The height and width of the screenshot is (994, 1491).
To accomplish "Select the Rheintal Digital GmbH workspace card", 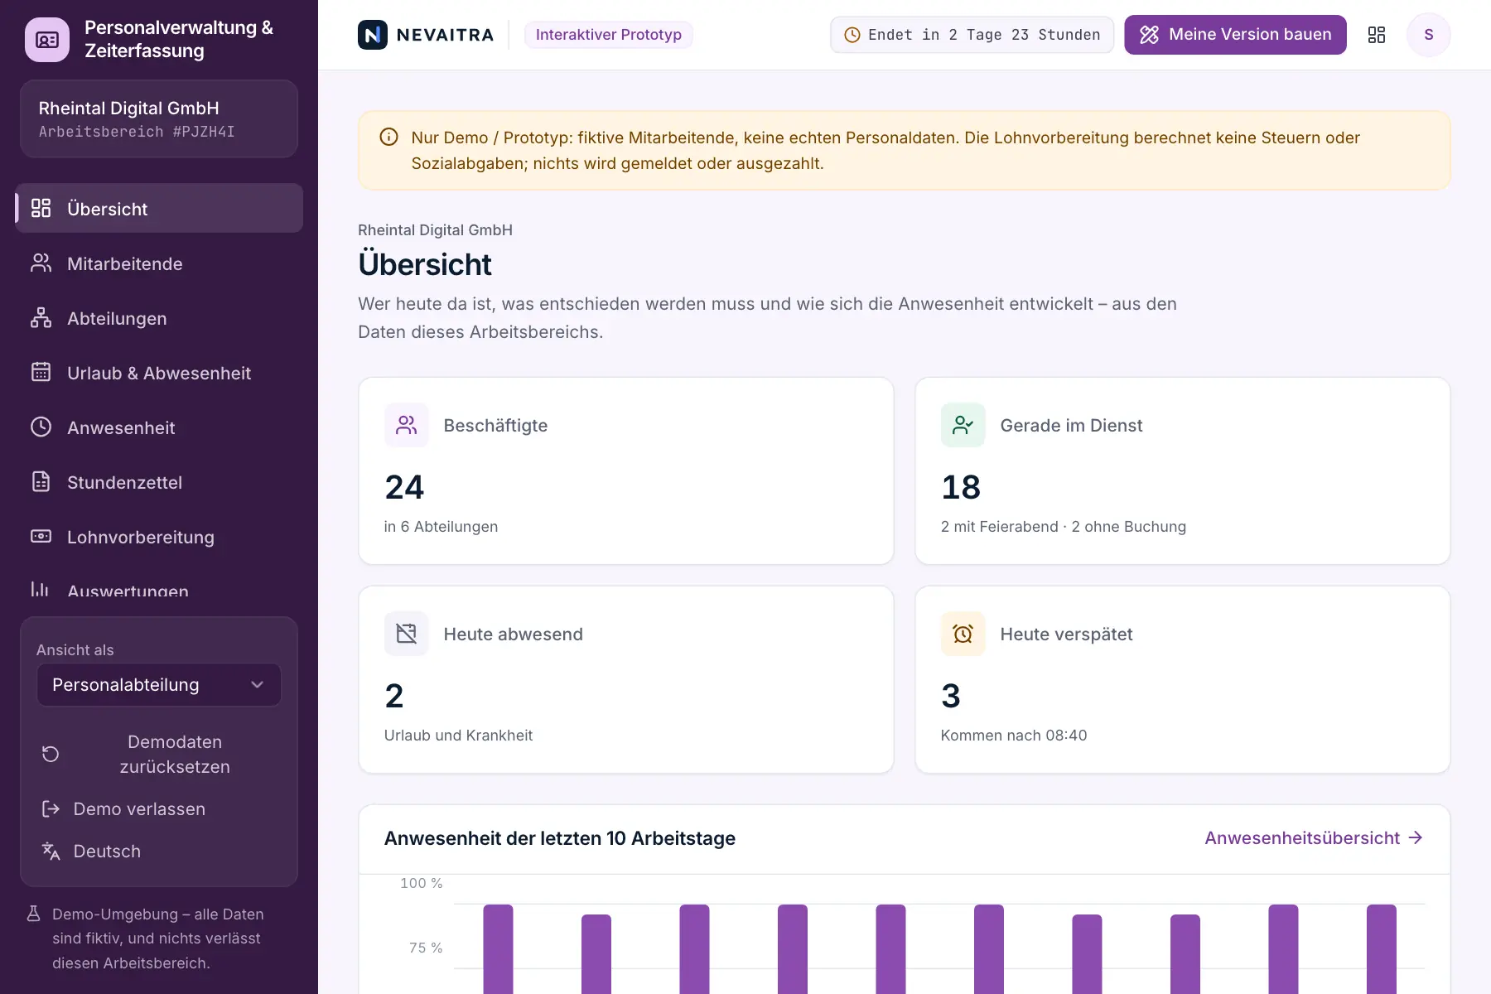I will [159, 118].
